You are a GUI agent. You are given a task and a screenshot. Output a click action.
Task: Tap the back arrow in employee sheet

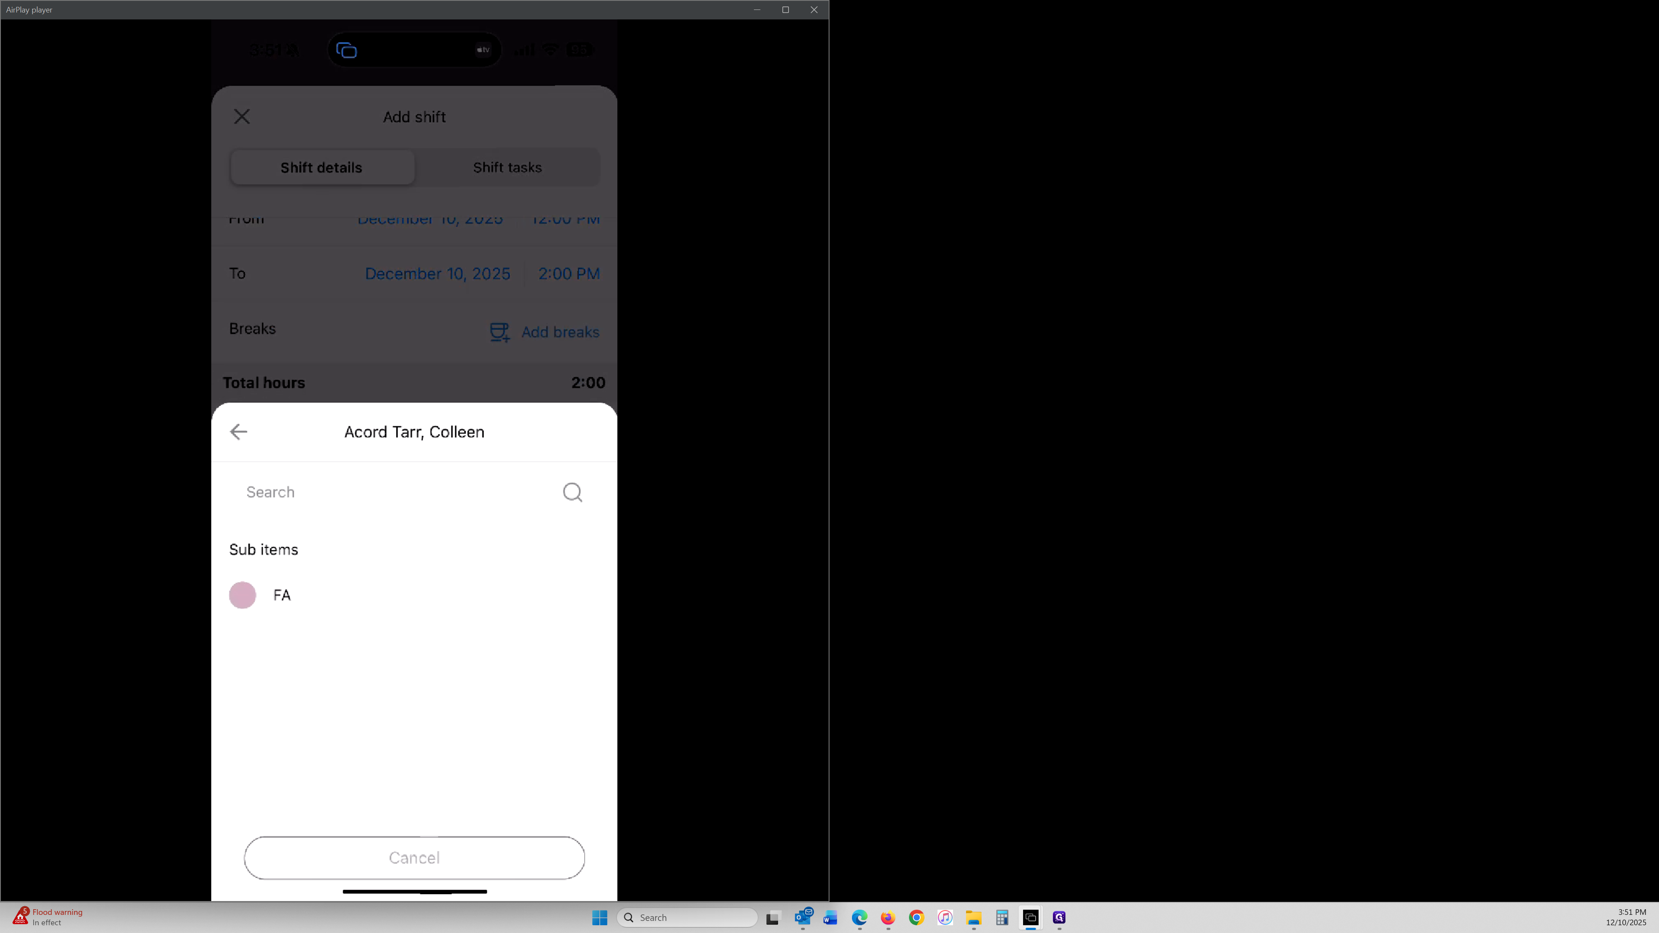click(x=238, y=432)
